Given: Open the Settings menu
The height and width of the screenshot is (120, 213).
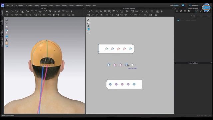Looking at the screenshot, I should 88,5.
